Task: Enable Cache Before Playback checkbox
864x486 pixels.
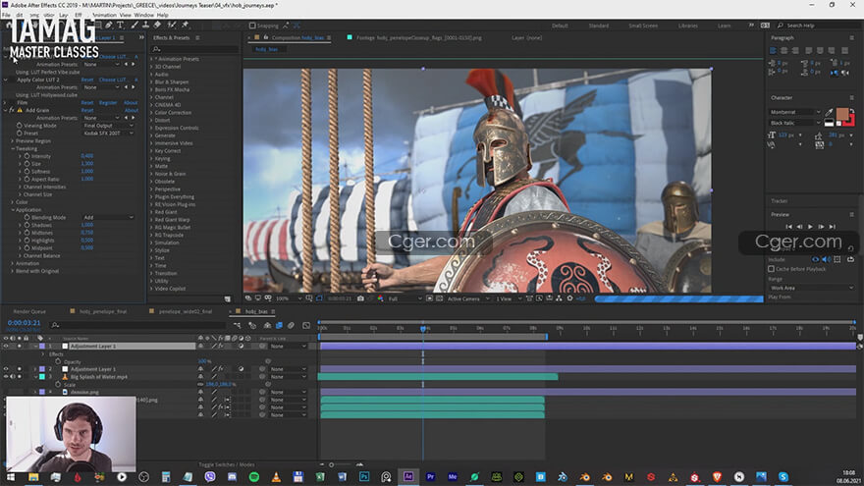Action: coord(771,269)
